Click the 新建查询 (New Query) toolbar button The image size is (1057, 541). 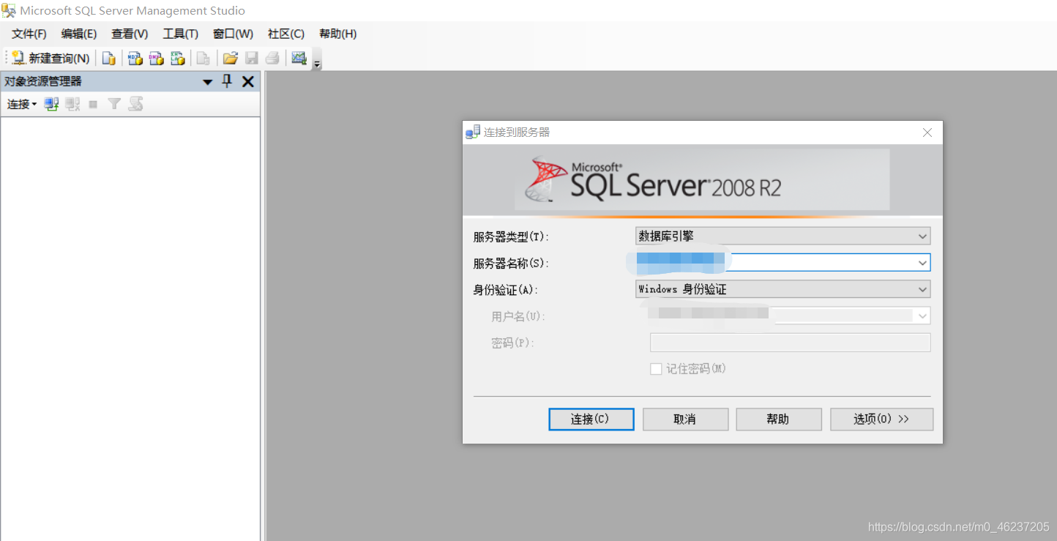tap(51, 59)
